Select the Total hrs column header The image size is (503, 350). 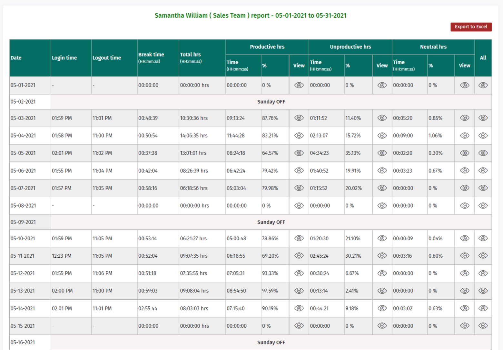point(191,55)
